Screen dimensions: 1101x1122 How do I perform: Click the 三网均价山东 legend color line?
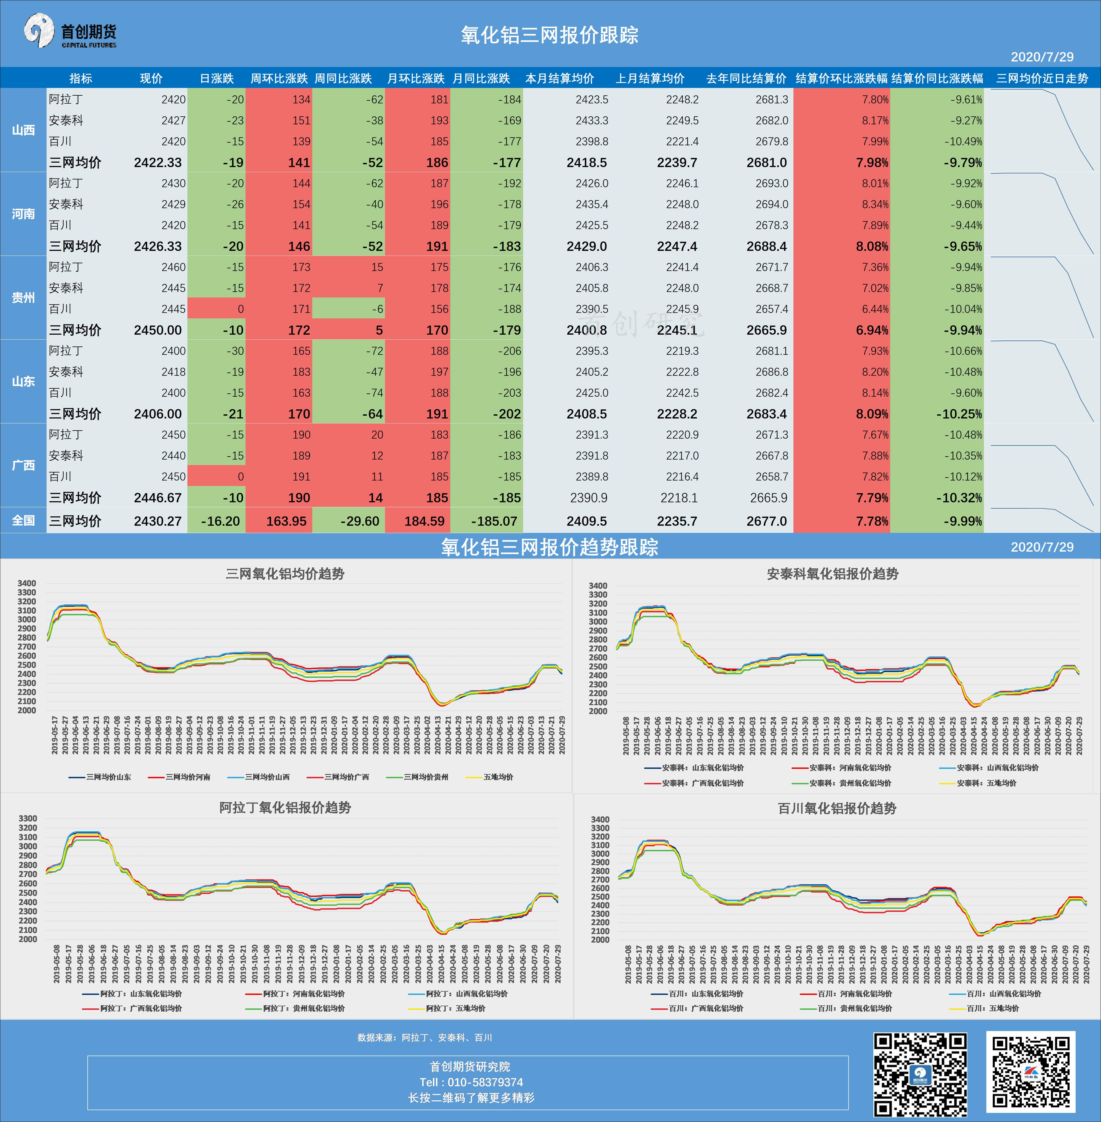[x=77, y=777]
